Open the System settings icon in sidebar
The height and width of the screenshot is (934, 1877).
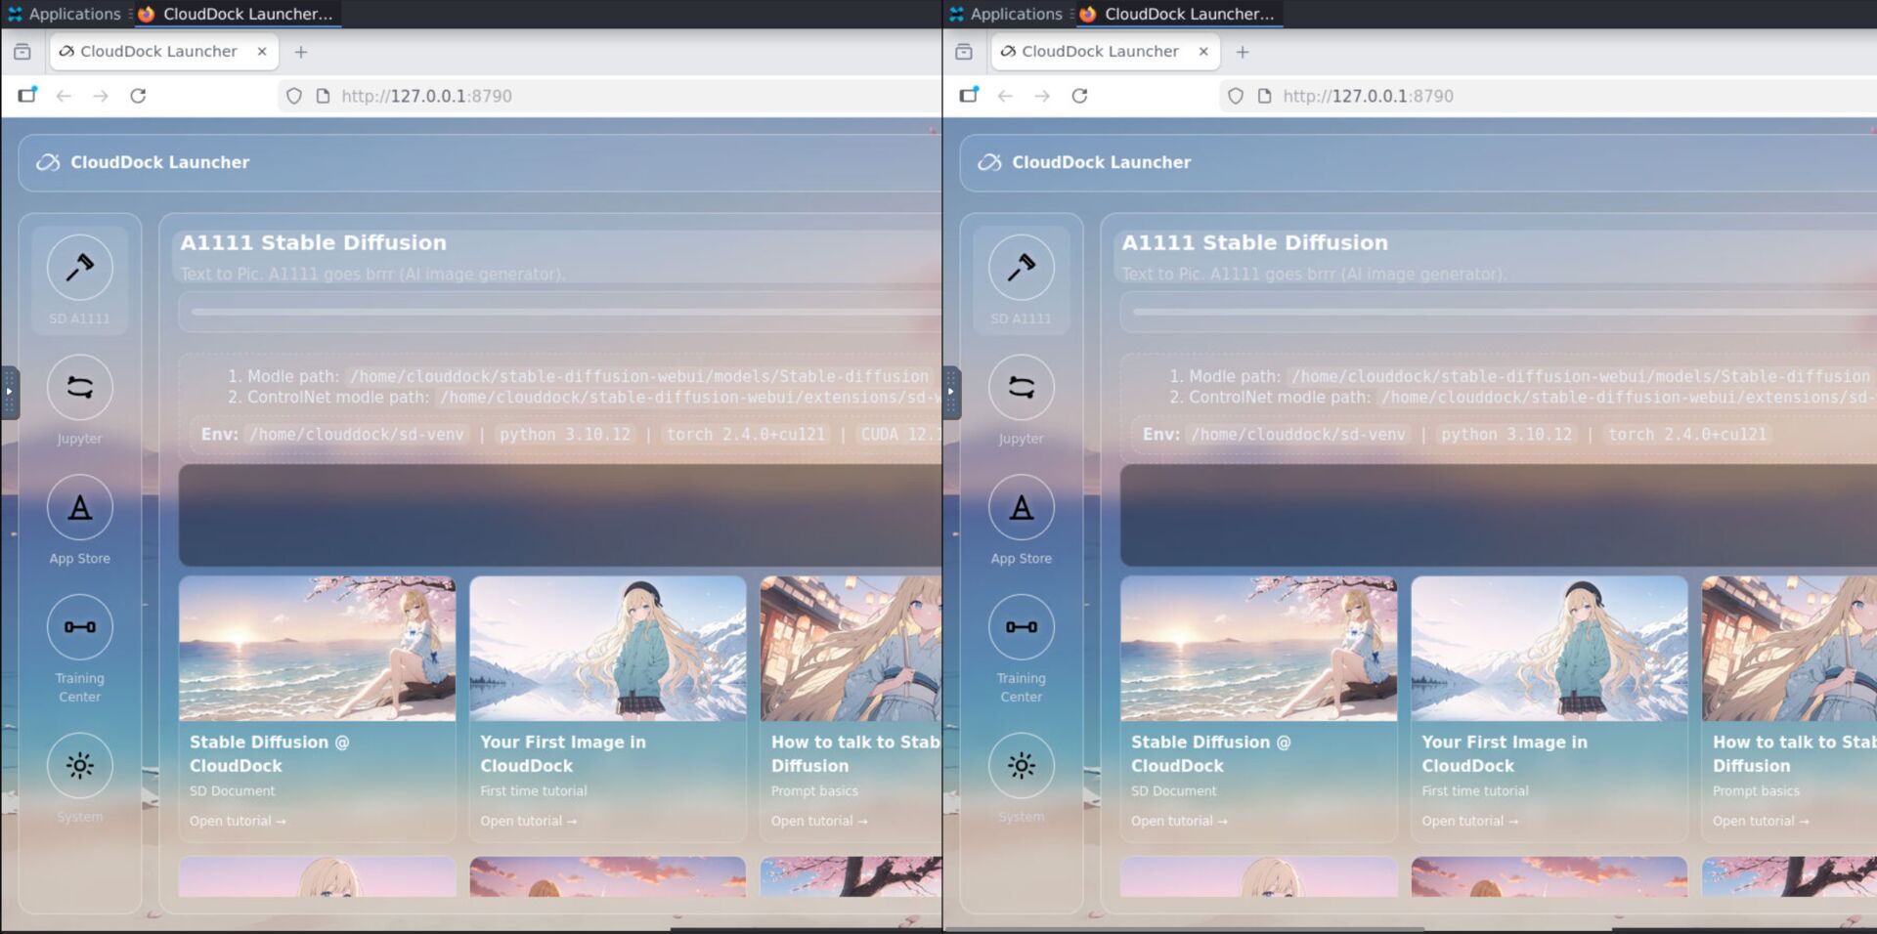coord(80,766)
